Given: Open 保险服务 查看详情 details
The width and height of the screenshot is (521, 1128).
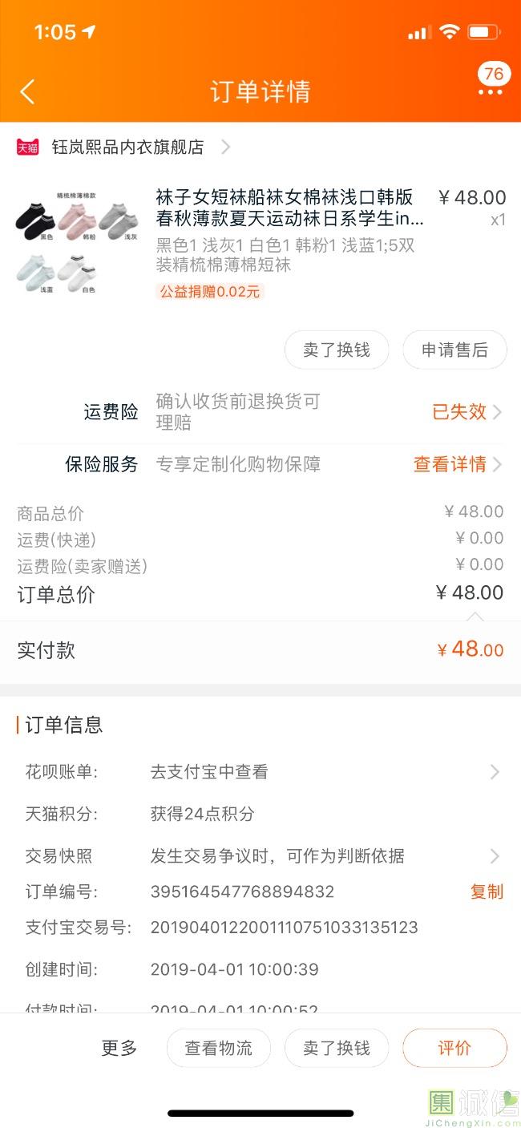Looking at the screenshot, I should click(458, 464).
